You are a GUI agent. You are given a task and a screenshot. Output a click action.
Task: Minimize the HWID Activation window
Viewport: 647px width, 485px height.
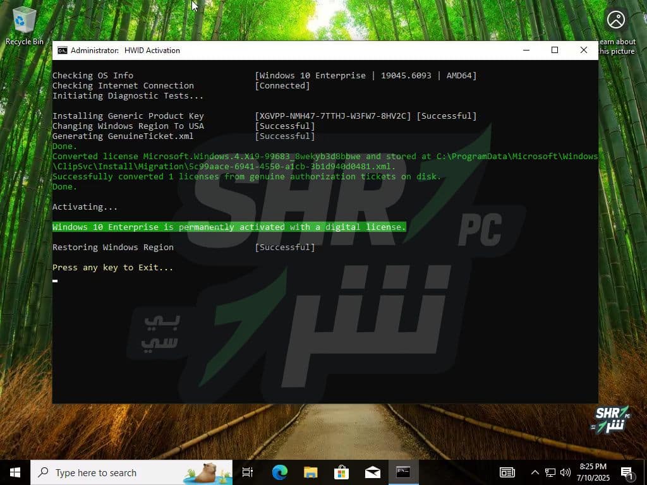click(x=526, y=51)
